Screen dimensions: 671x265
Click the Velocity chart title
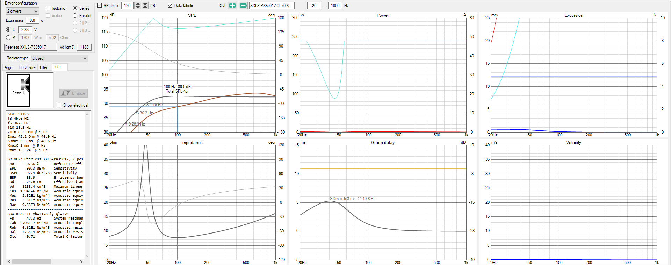574,143
